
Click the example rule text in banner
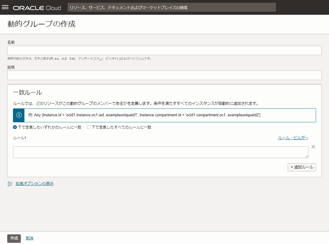(144, 115)
